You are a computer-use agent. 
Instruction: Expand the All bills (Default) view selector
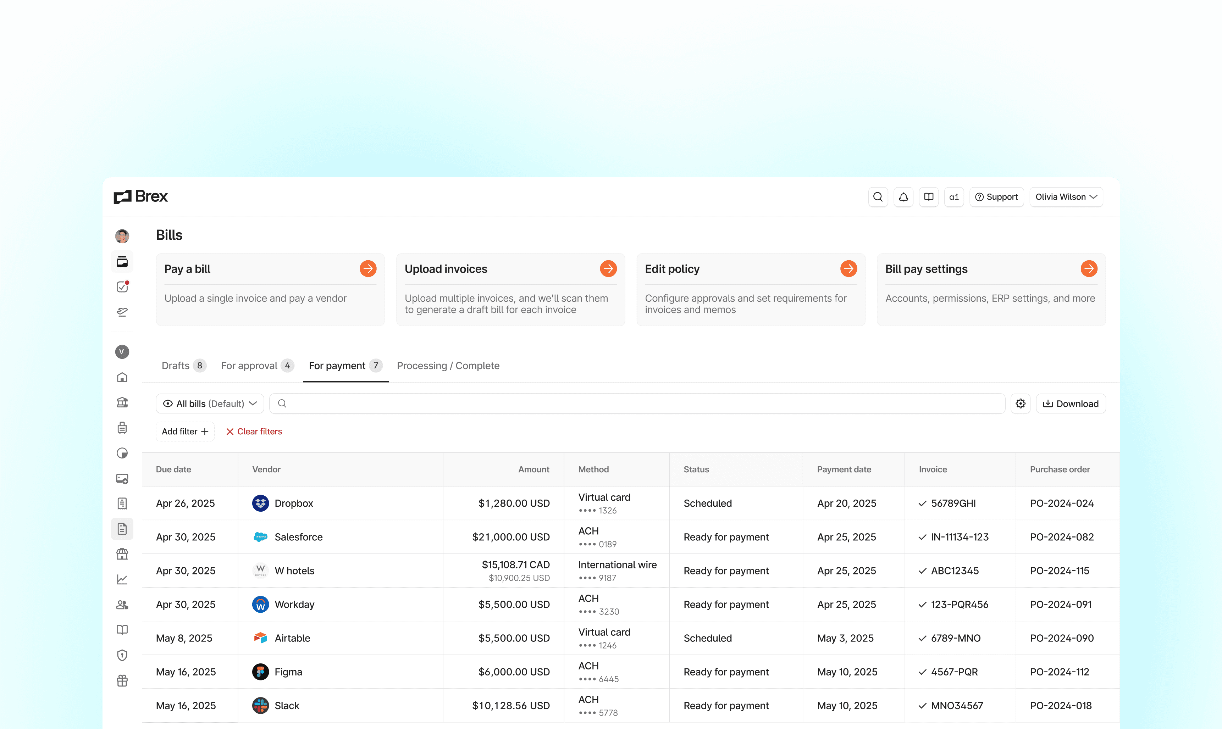click(x=209, y=403)
